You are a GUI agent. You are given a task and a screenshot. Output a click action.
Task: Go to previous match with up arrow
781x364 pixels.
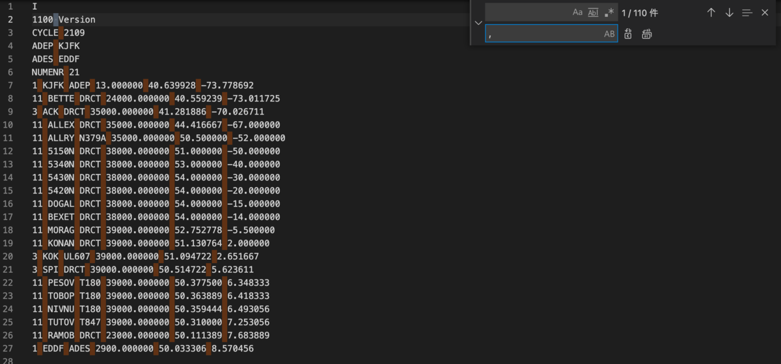tap(711, 12)
